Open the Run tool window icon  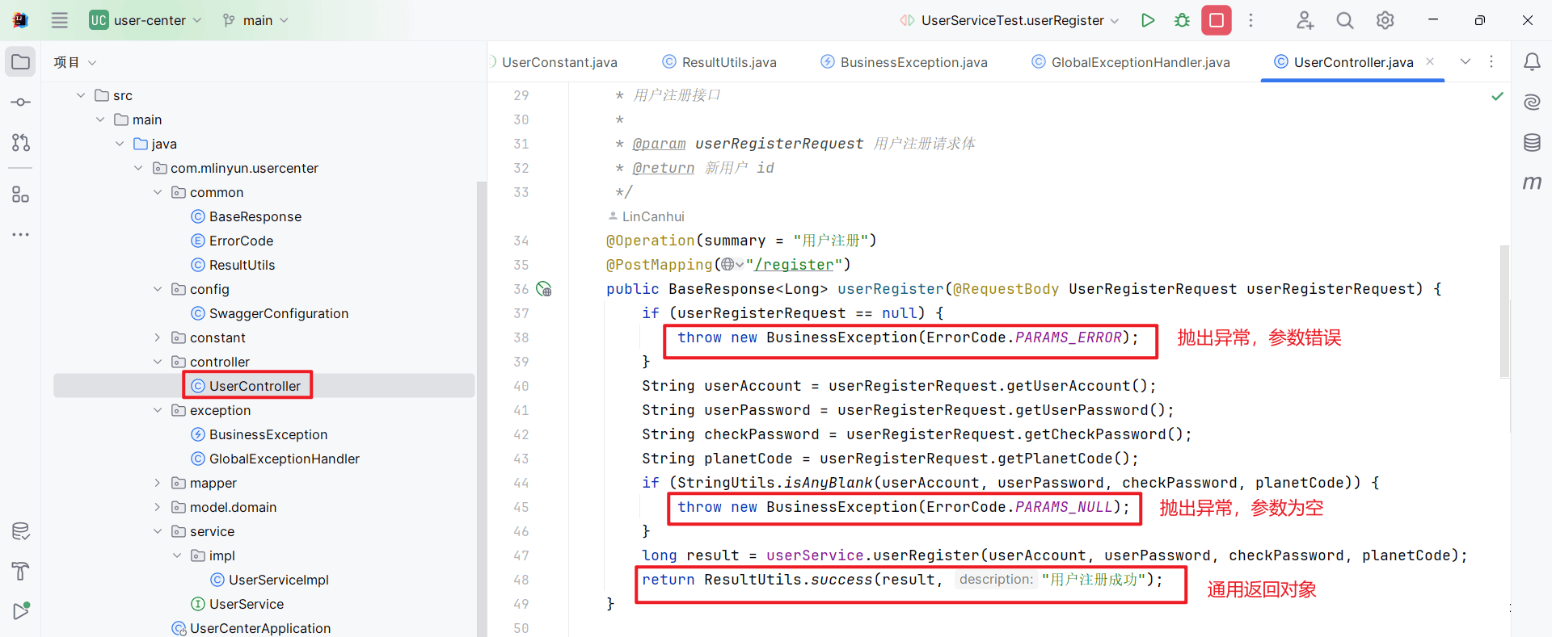coord(21,611)
